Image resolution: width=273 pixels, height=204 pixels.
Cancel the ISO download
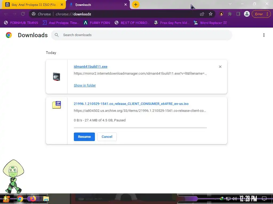pos(107,137)
